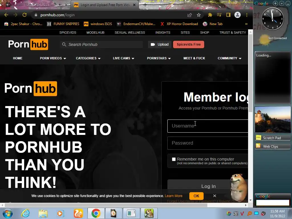This screenshot has width=292, height=219.
Task: Click the analog clock gadget
Action: click(272, 19)
